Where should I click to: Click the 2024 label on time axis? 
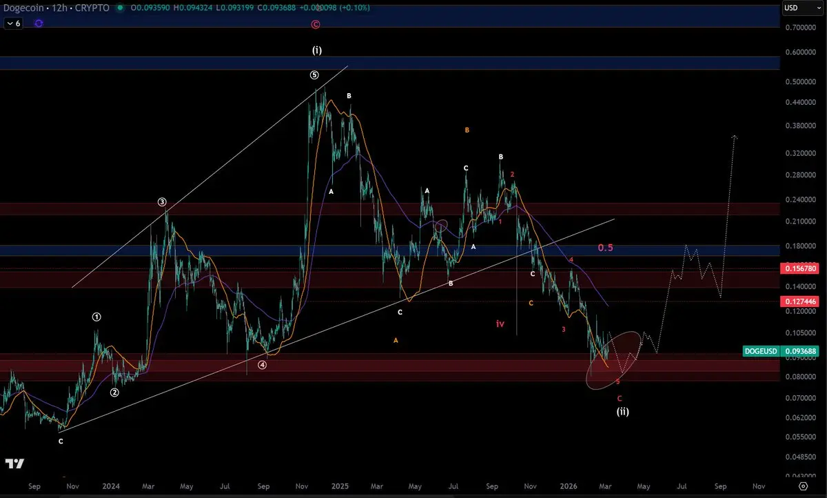coord(111,486)
